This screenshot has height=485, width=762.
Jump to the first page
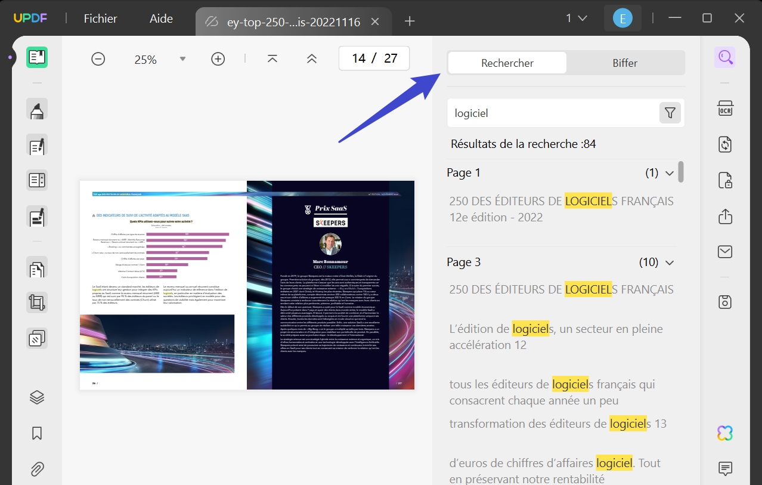[x=272, y=58]
